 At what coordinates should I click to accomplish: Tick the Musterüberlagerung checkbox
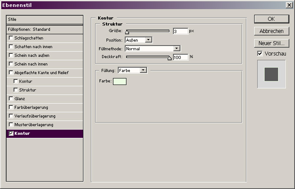pos(11,124)
